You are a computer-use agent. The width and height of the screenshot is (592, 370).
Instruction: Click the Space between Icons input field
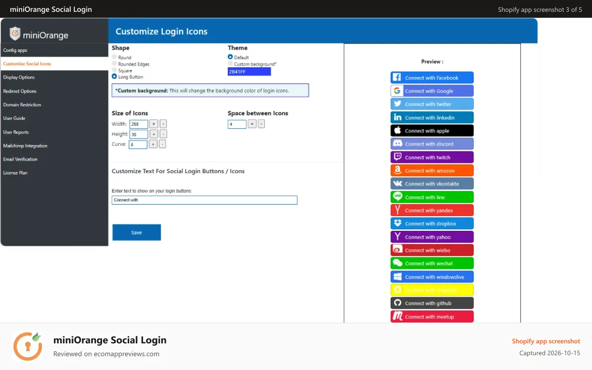(237, 124)
